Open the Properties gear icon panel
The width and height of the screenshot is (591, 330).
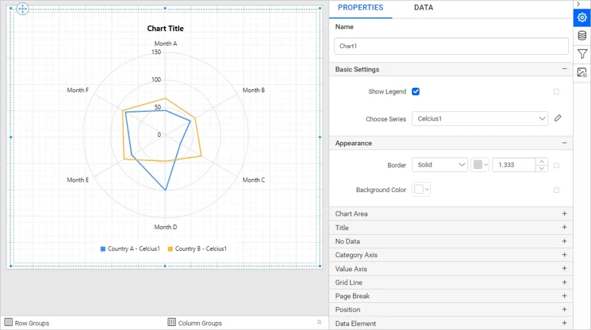582,18
